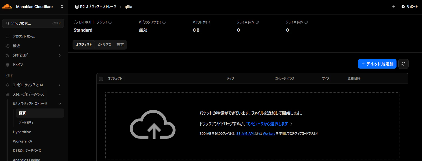Open アカウント ホーム in sidebar
Screen dimensions: 422x161
(24, 36)
